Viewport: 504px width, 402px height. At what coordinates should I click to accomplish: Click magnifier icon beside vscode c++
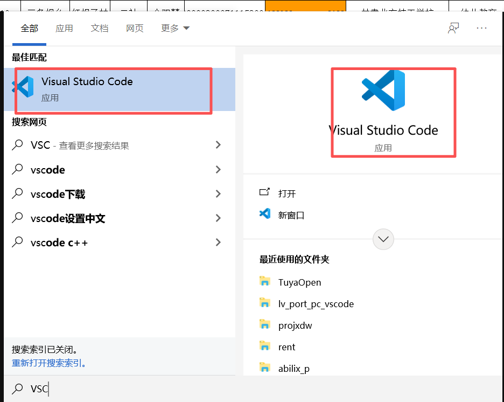point(17,242)
